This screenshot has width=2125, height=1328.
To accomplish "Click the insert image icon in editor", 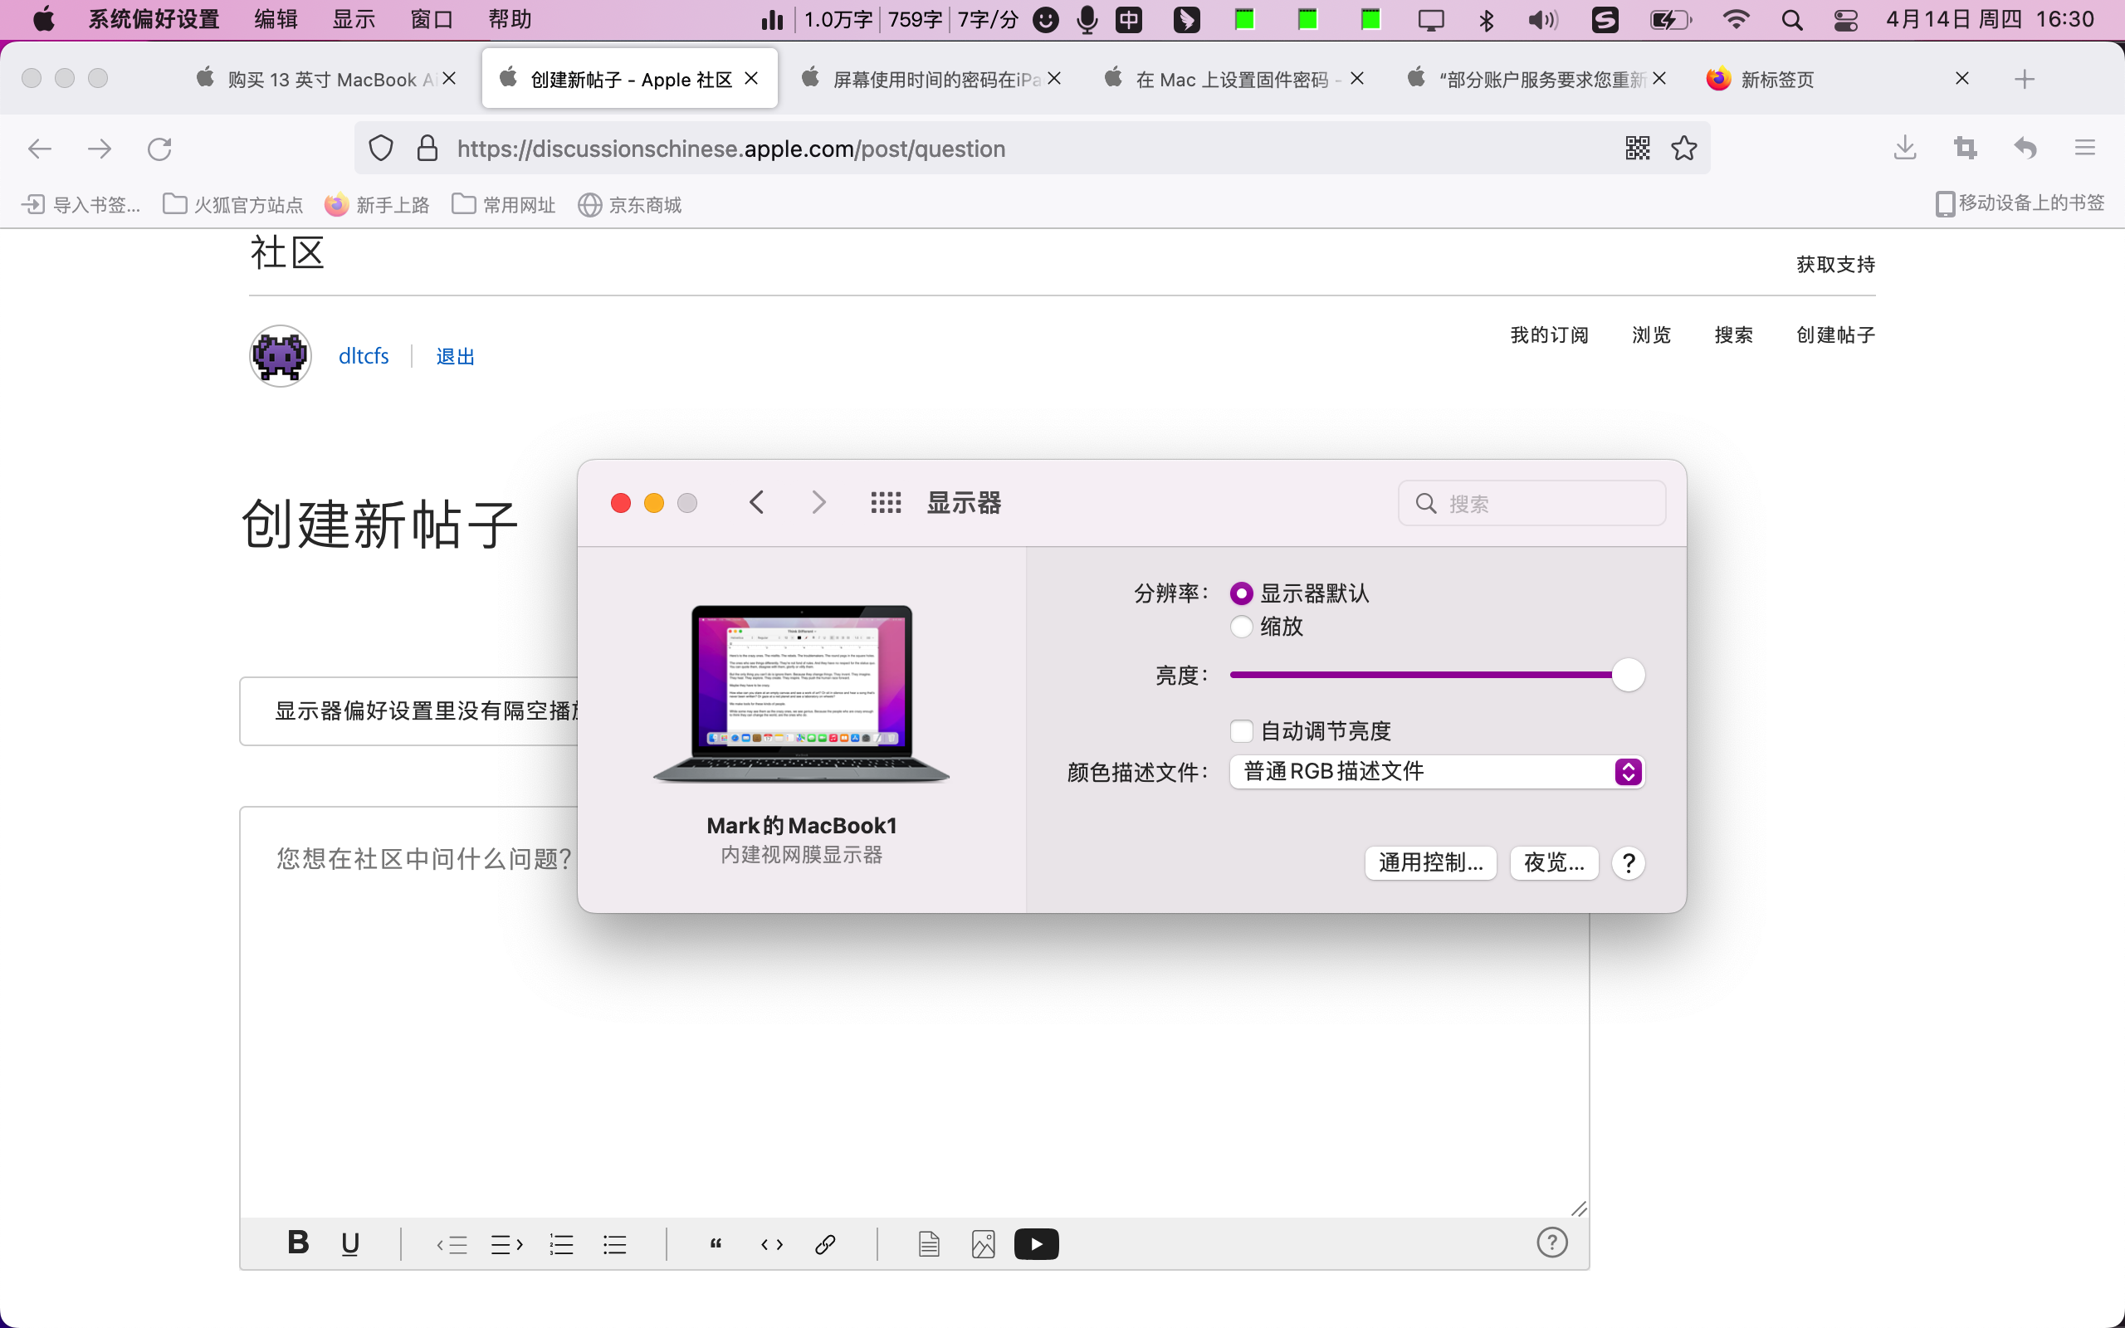I will [983, 1243].
